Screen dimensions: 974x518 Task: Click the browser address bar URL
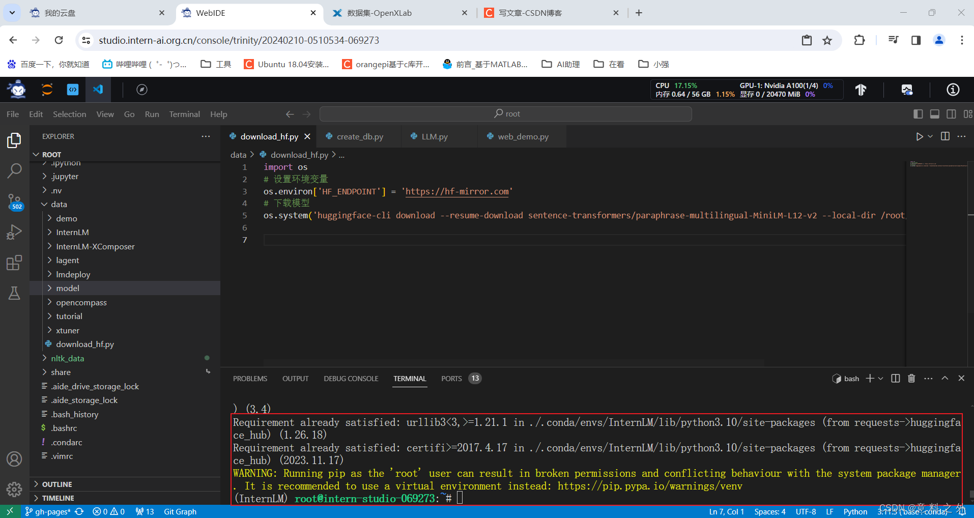pos(239,40)
